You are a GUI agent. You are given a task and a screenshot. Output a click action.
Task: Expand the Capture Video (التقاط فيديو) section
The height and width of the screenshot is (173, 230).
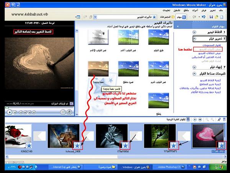195,32
